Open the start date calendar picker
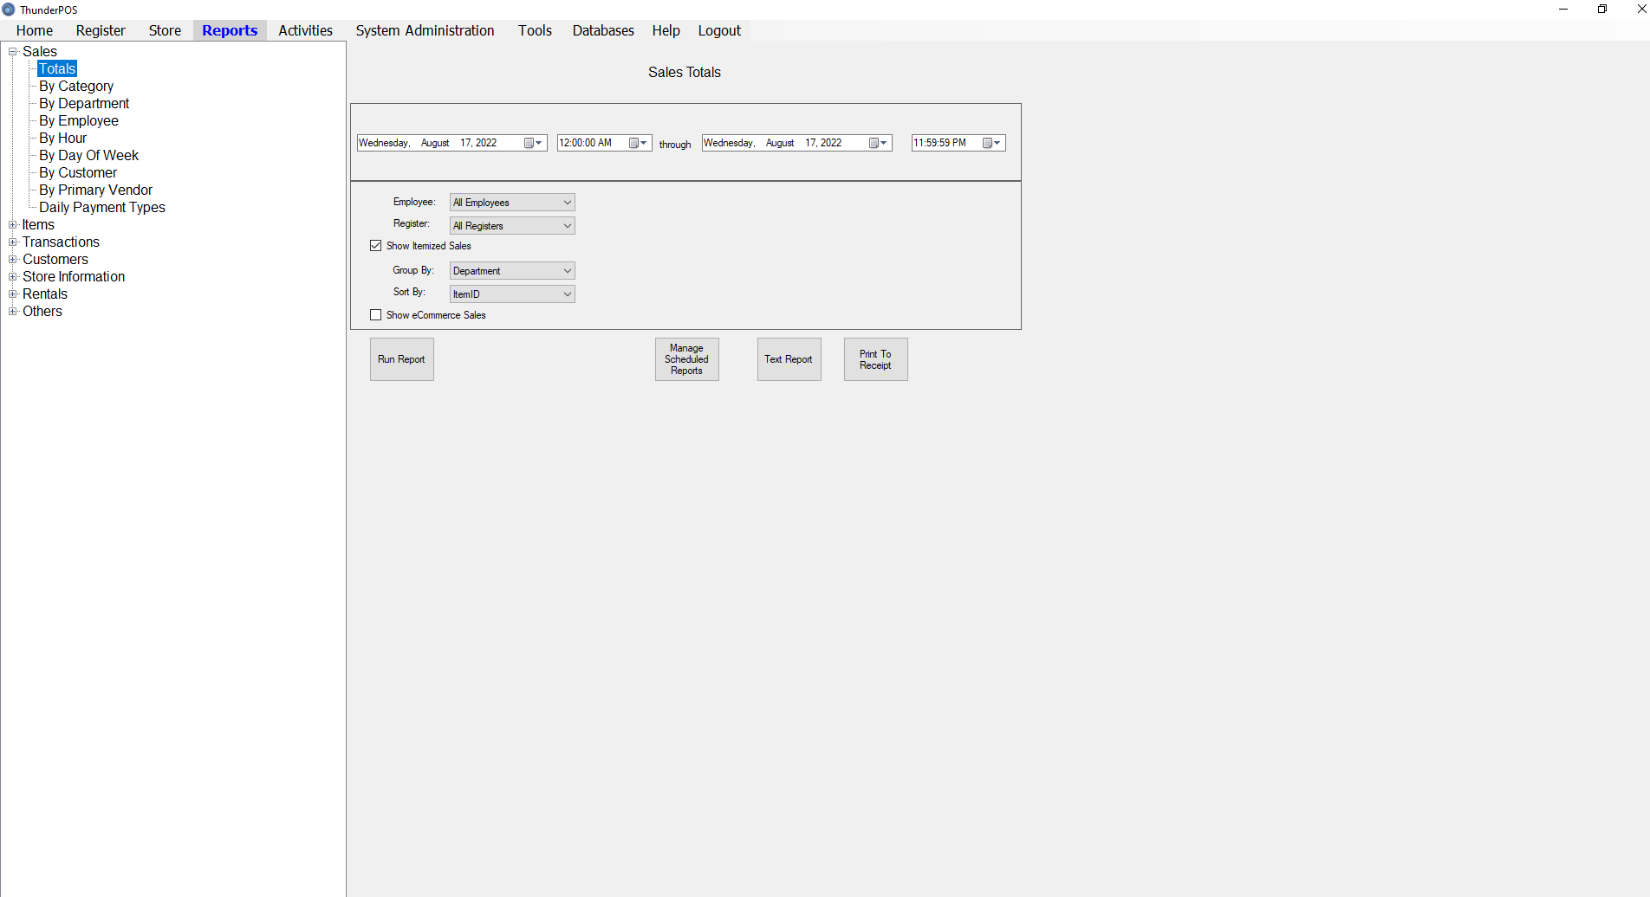The width and height of the screenshot is (1650, 897). (533, 143)
